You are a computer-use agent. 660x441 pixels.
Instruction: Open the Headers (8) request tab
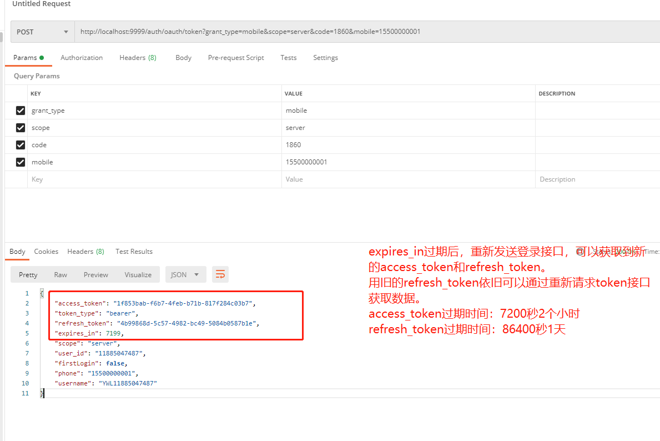[137, 57]
